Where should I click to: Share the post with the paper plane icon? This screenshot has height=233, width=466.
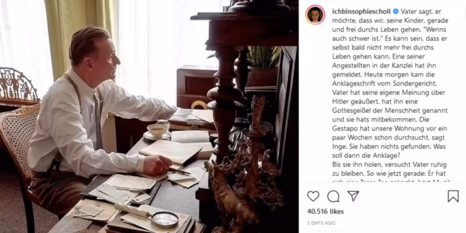pyautogui.click(x=353, y=196)
